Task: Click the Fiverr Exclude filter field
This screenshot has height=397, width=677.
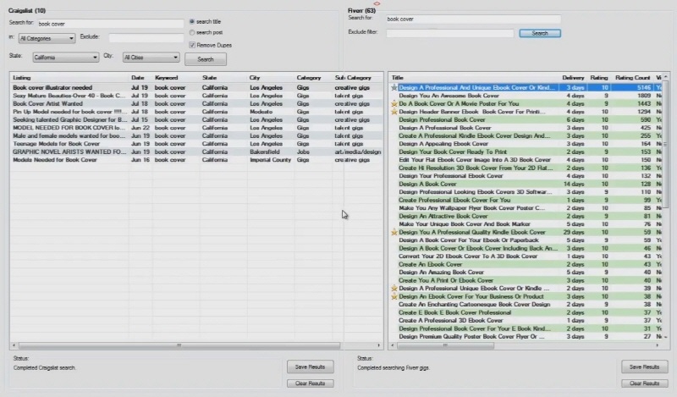Action: click(x=450, y=33)
